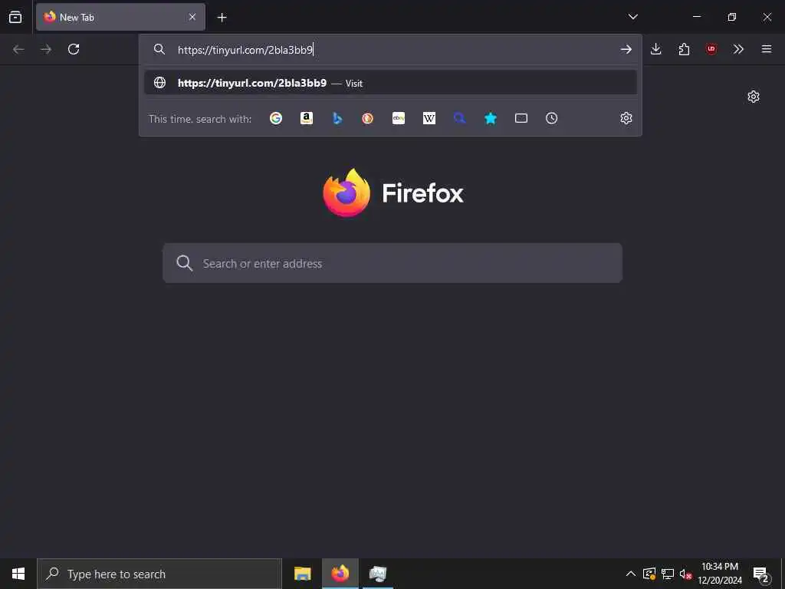Search bookmarks with star icon

[x=491, y=118]
